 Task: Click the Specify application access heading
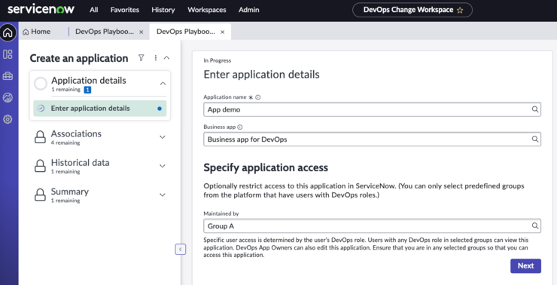pyautogui.click(x=266, y=167)
